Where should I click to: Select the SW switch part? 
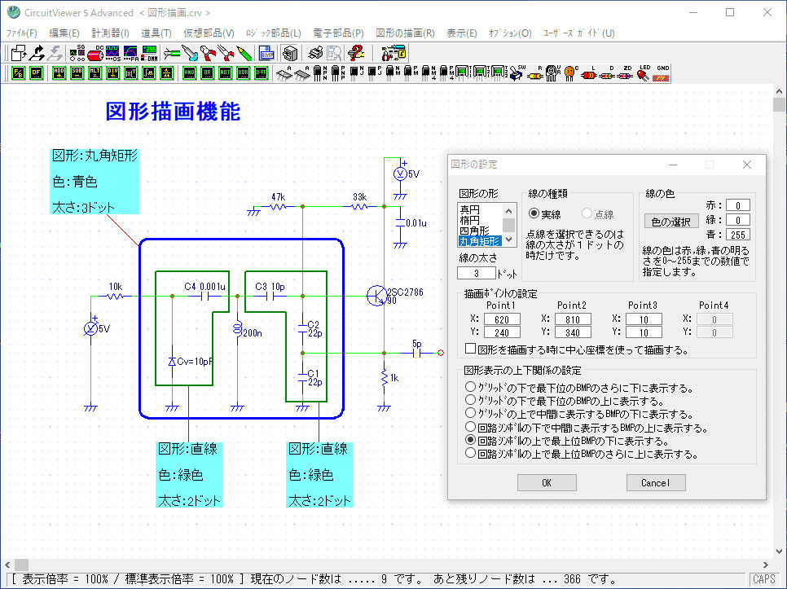517,73
